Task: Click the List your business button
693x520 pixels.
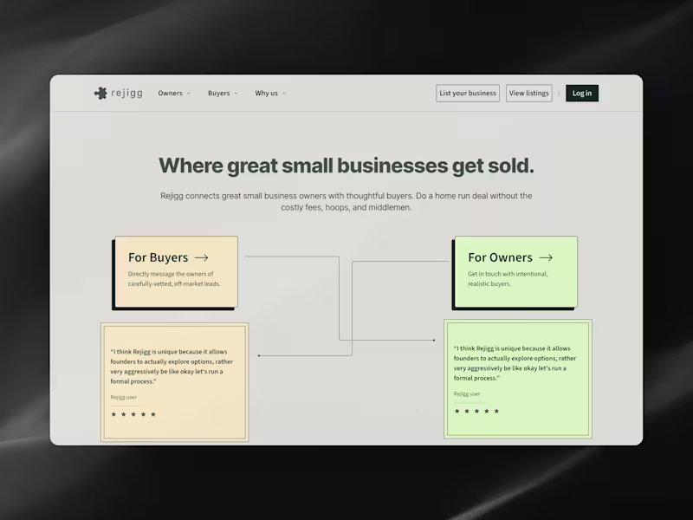Action: 468,94
